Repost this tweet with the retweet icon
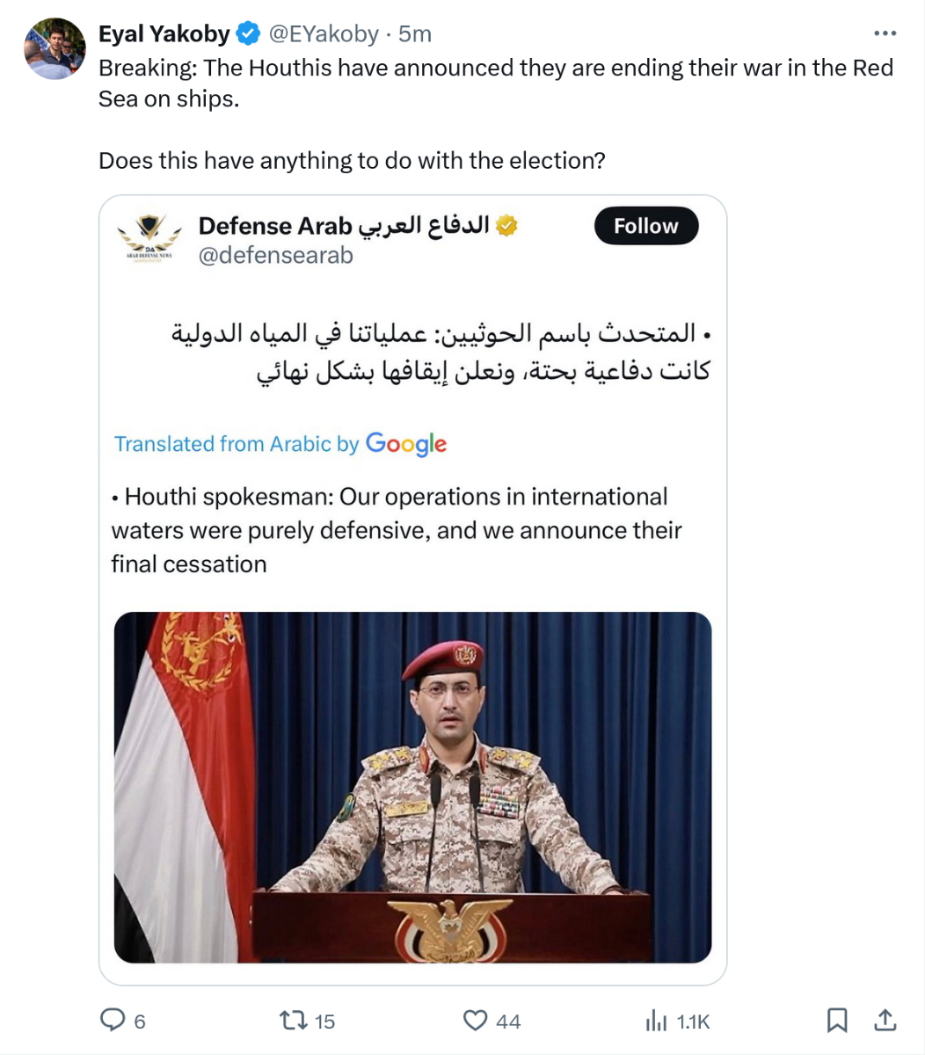The image size is (925, 1055). (x=292, y=1020)
